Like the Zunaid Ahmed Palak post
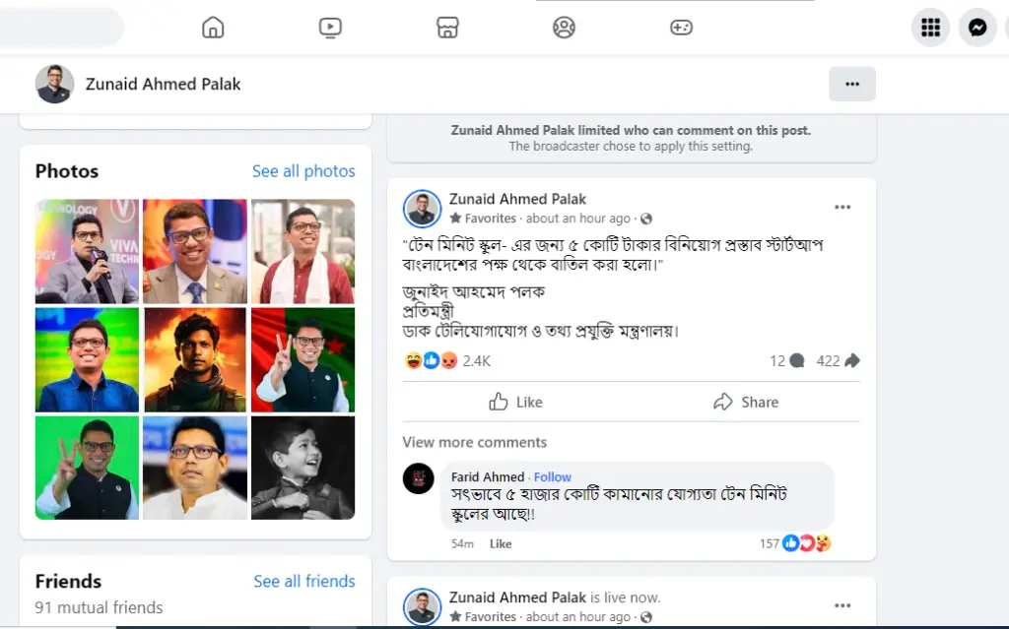 tap(515, 402)
